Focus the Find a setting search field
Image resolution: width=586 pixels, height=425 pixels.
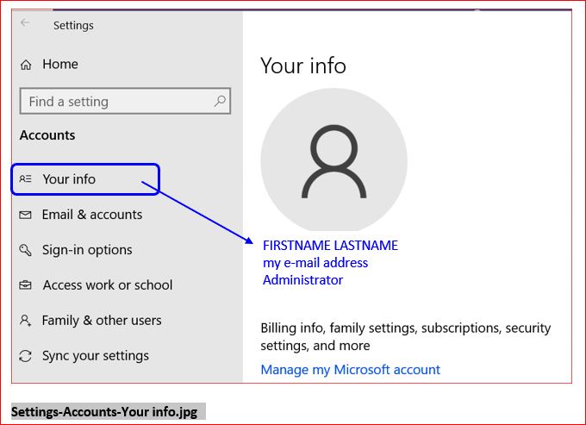click(112, 102)
